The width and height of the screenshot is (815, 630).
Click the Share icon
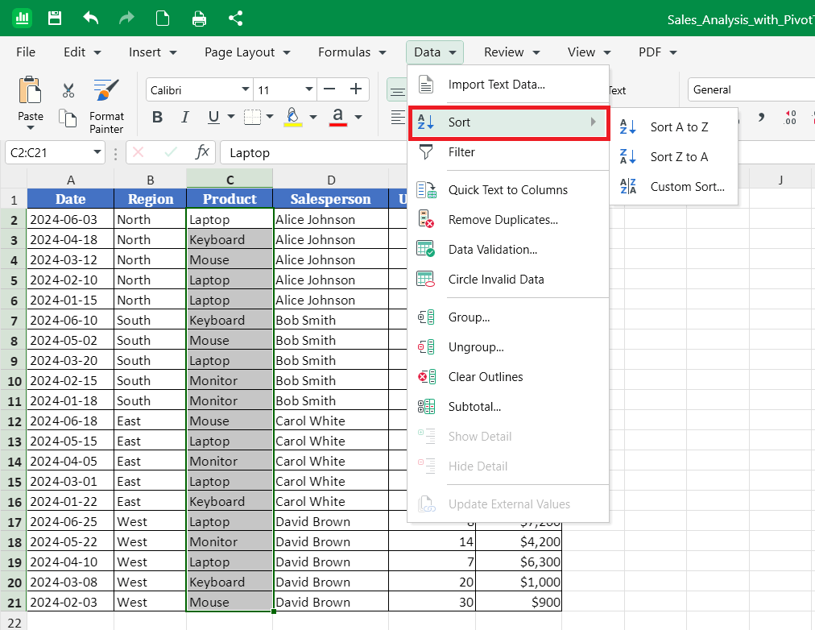(235, 19)
